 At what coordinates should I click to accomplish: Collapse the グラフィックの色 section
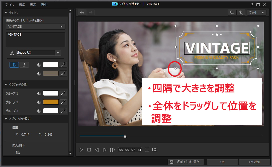6,84
